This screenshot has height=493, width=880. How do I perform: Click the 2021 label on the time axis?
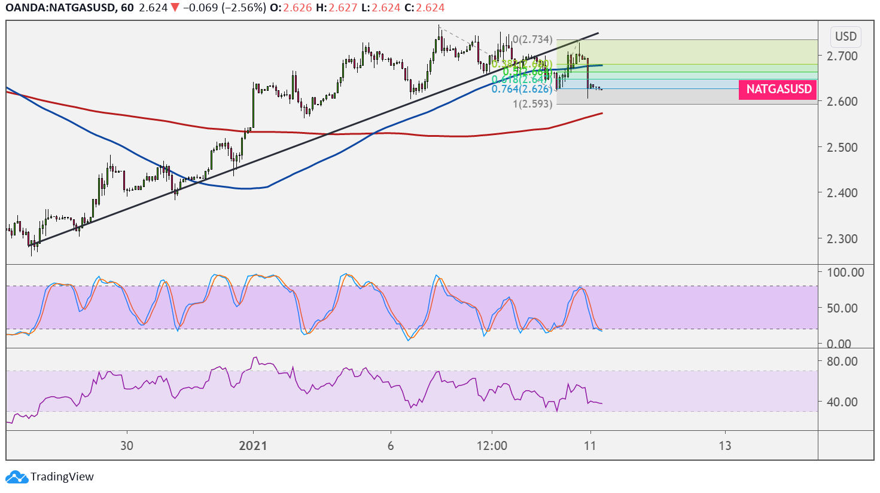coord(253,446)
